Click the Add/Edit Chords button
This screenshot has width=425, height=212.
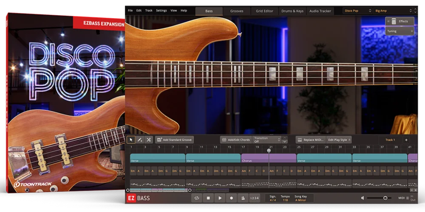pos(236,140)
